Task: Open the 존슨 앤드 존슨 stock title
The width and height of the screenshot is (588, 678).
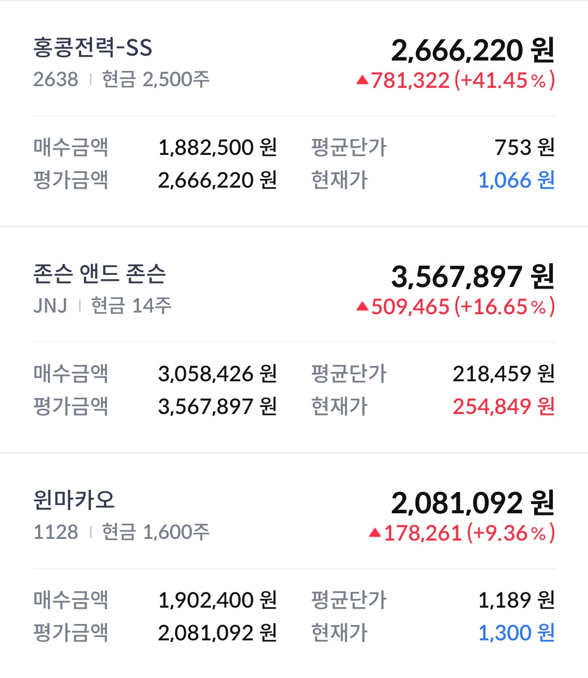Action: click(100, 274)
